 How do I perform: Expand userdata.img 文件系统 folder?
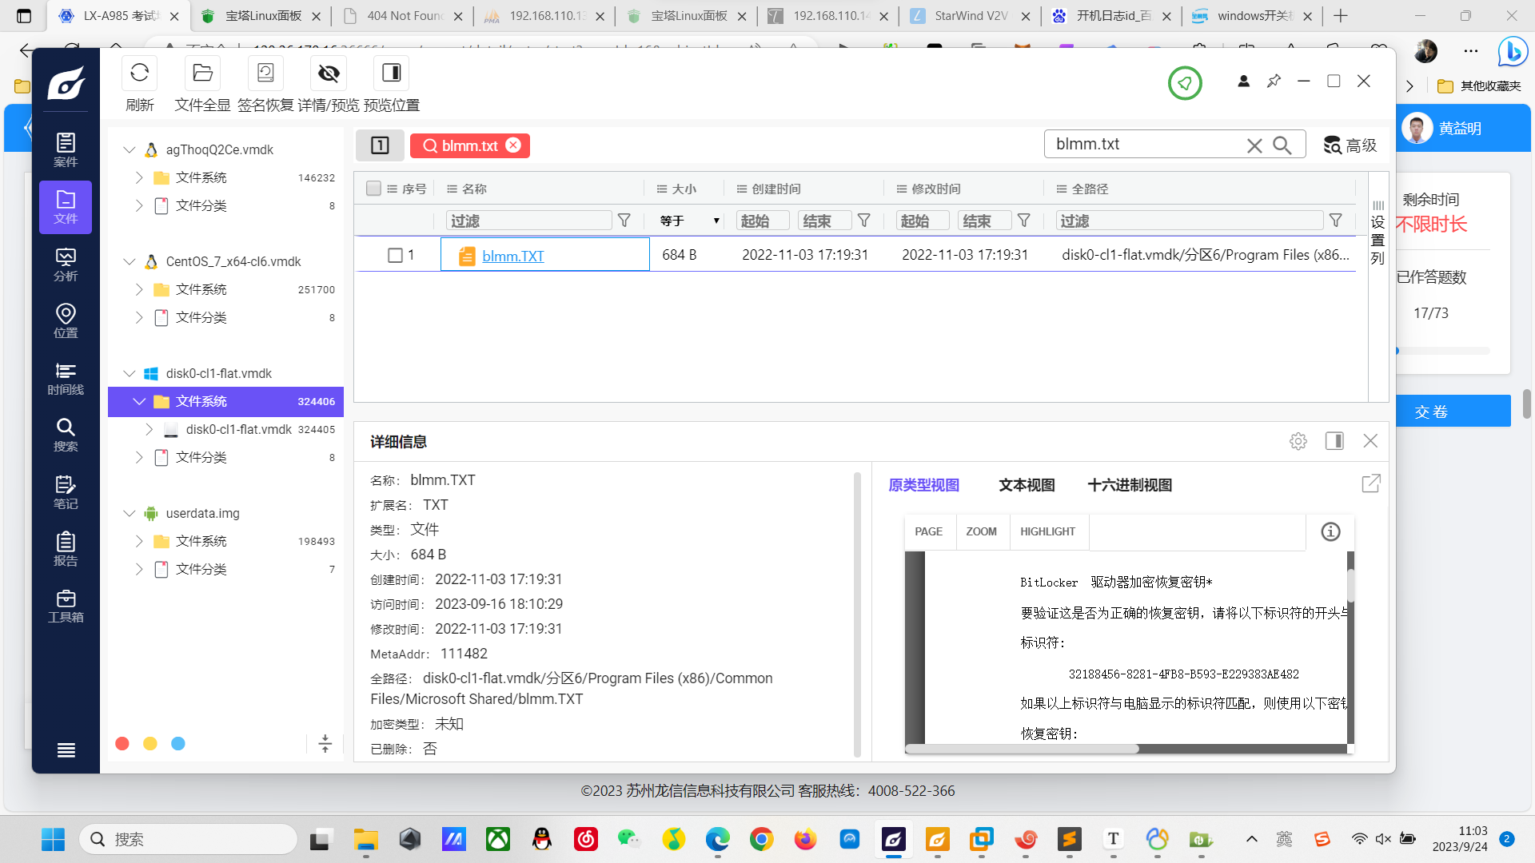(x=139, y=541)
